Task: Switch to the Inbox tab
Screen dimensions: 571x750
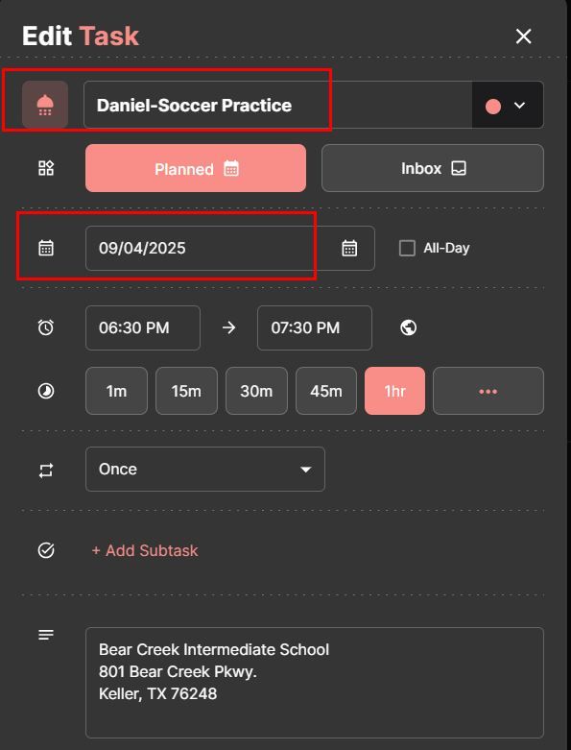Action: [433, 168]
